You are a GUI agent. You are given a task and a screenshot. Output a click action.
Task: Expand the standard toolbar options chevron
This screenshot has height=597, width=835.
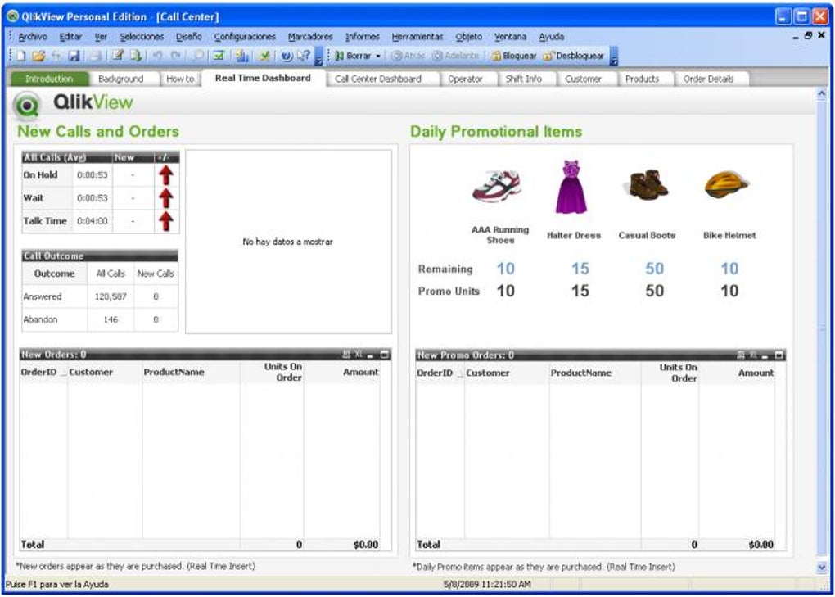[318, 56]
